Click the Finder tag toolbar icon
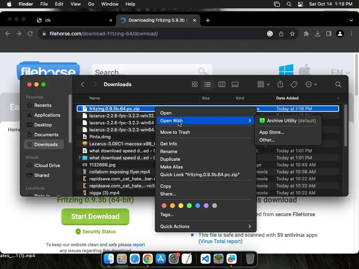Screen dimensions: 359x269 294,84
